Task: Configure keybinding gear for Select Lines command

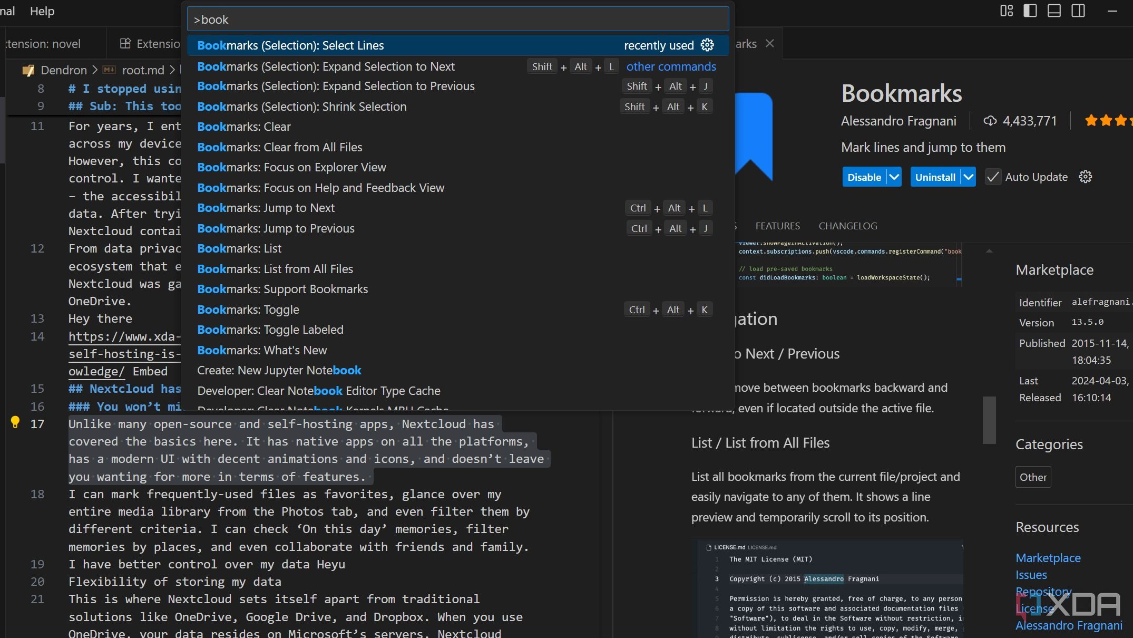Action: tap(707, 45)
